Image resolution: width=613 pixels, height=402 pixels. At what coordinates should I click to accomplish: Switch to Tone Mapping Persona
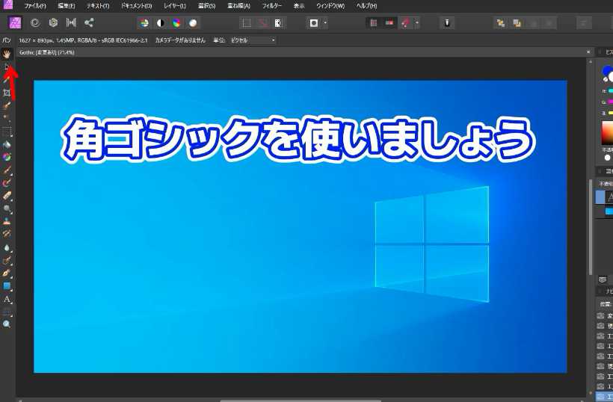[71, 22]
